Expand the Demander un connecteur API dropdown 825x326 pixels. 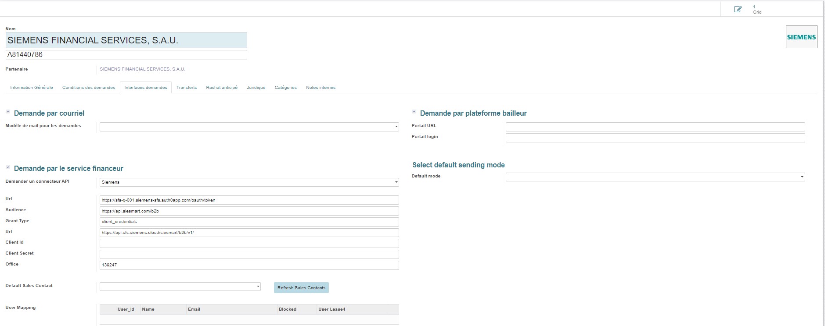pyautogui.click(x=249, y=182)
